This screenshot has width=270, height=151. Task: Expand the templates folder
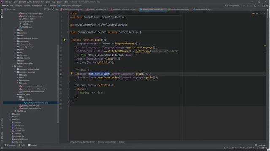click(18, 80)
